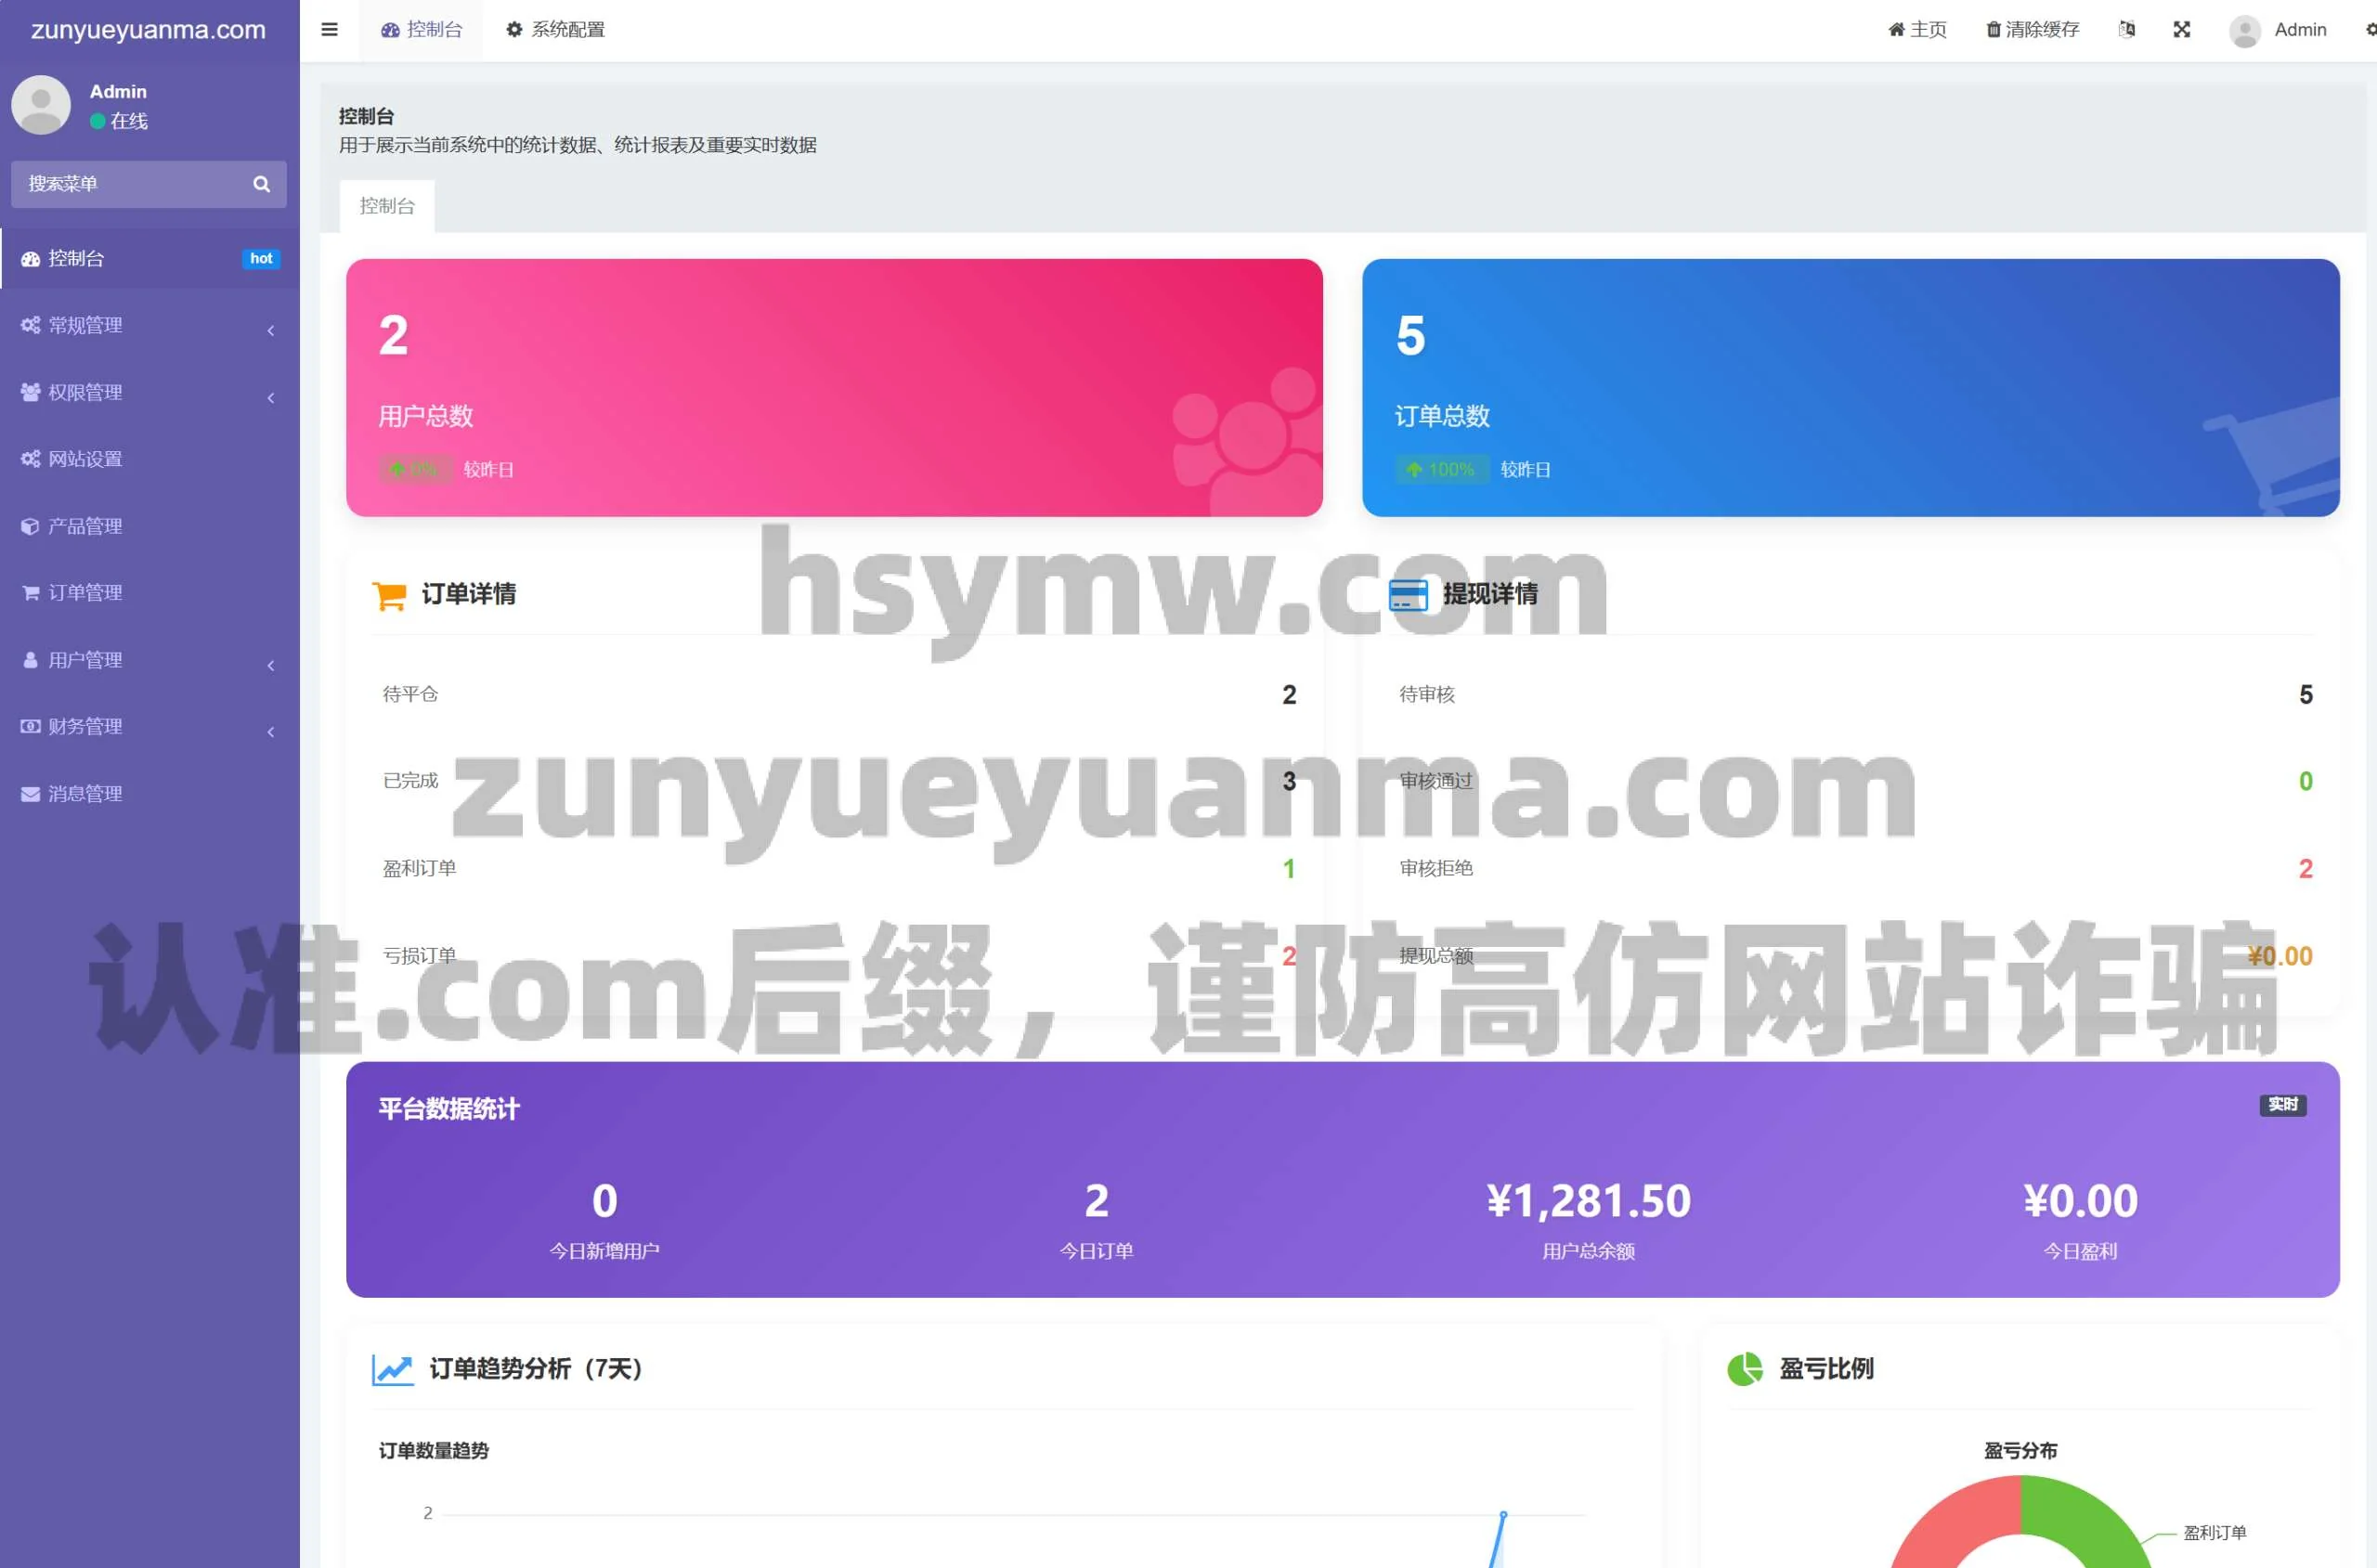2377x1568 pixels.
Task: Click the language translate icon
Action: pyautogui.click(x=2127, y=30)
